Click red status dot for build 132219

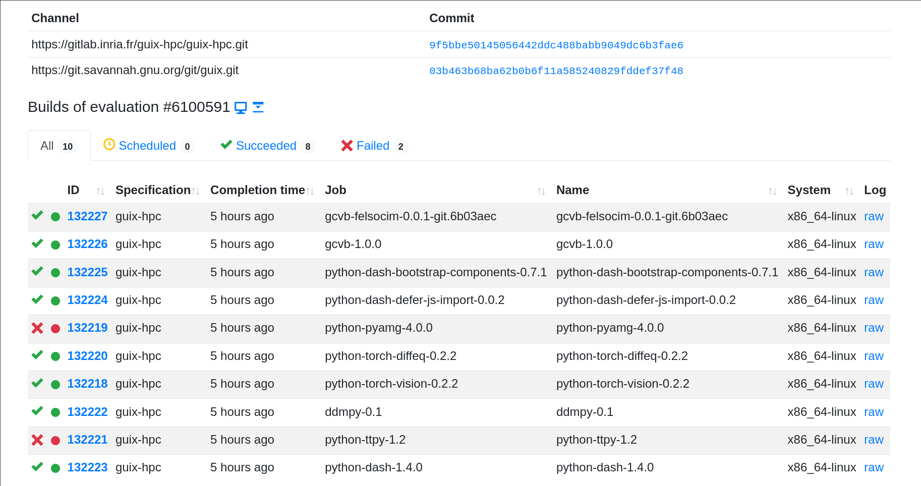55,328
